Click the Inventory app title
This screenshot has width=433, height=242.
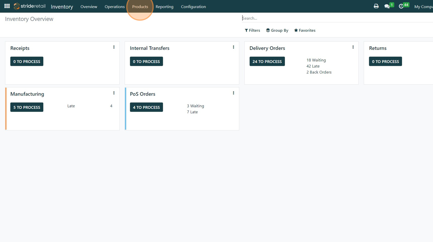[62, 7]
